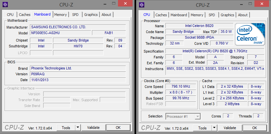Image resolution: width=271 pixels, height=134 pixels.
Task: Open Caches tab in left window
Action: tap(25, 15)
